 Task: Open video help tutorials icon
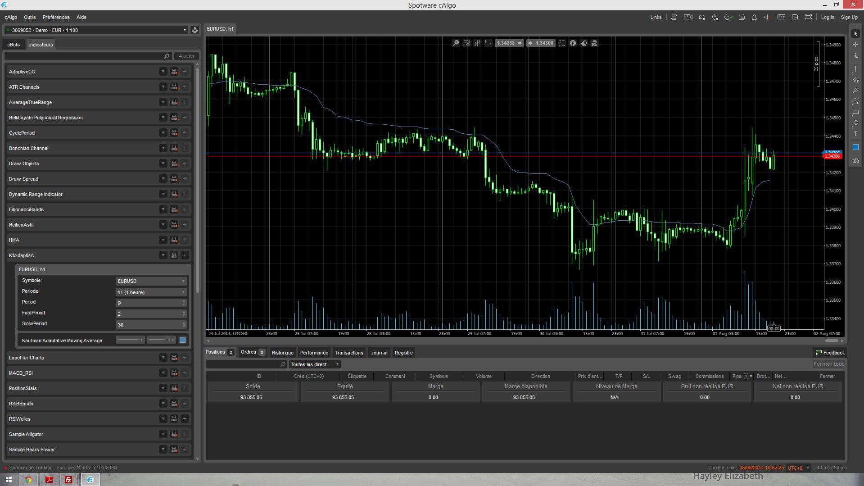pos(688,17)
